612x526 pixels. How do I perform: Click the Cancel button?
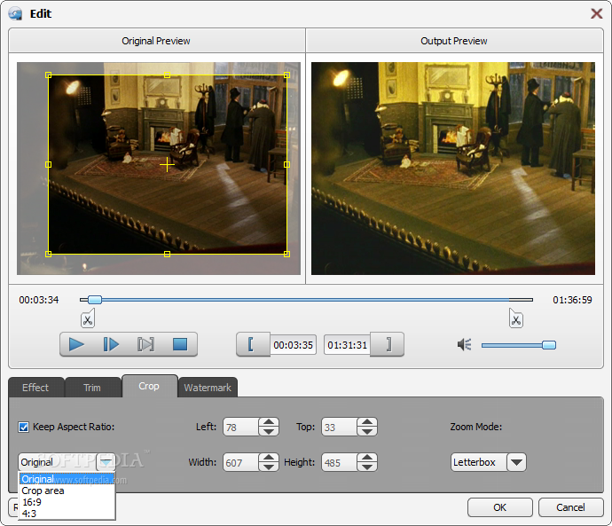[570, 507]
